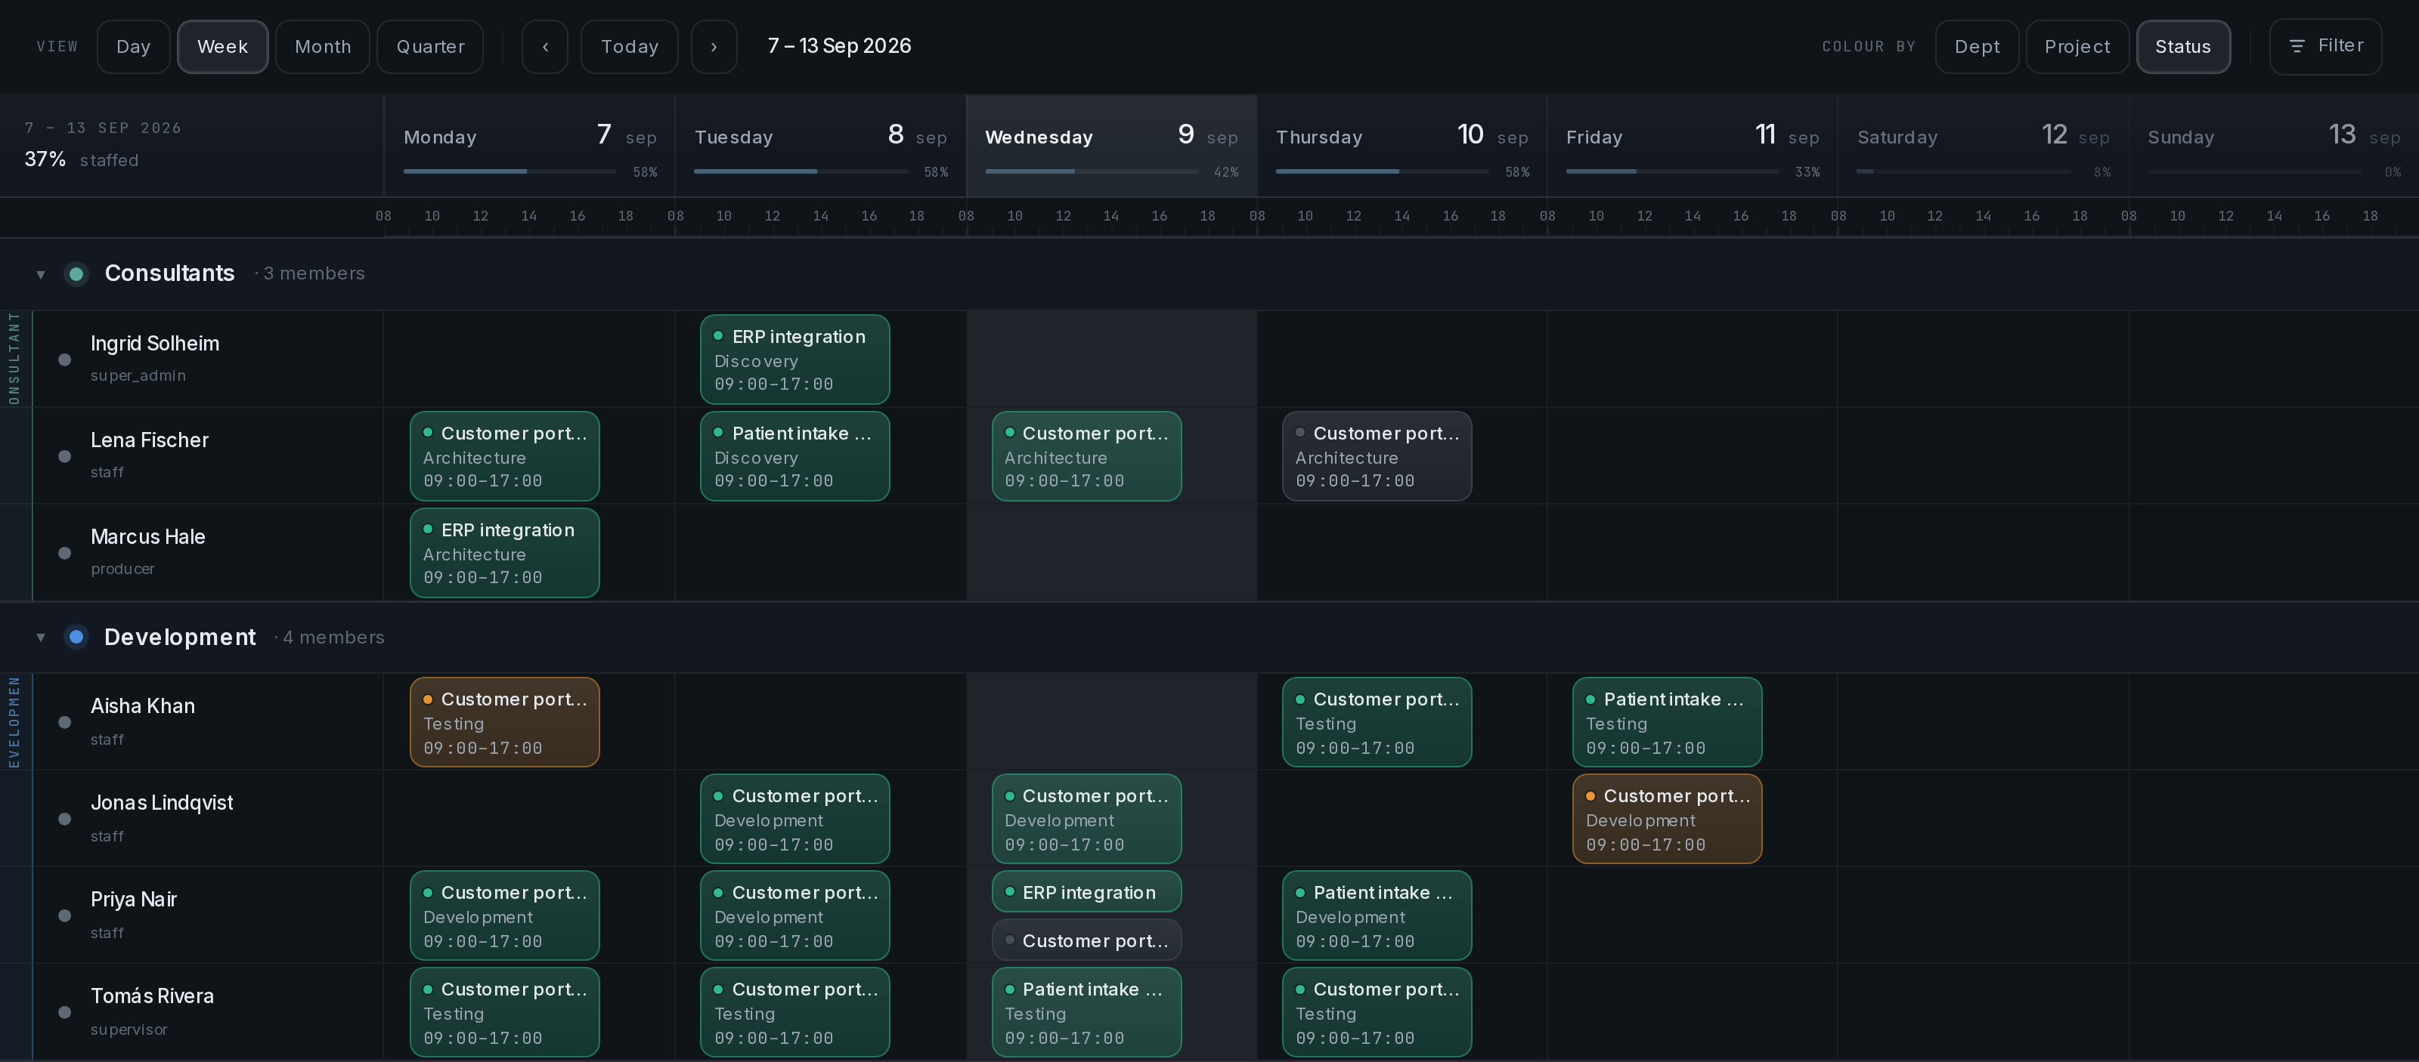Open Priya Nair's Tuesday Customer portal shift
2419x1062 pixels.
click(794, 915)
